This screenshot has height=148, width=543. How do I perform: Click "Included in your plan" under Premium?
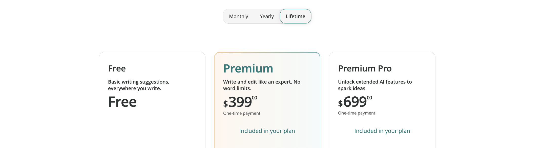(267, 131)
